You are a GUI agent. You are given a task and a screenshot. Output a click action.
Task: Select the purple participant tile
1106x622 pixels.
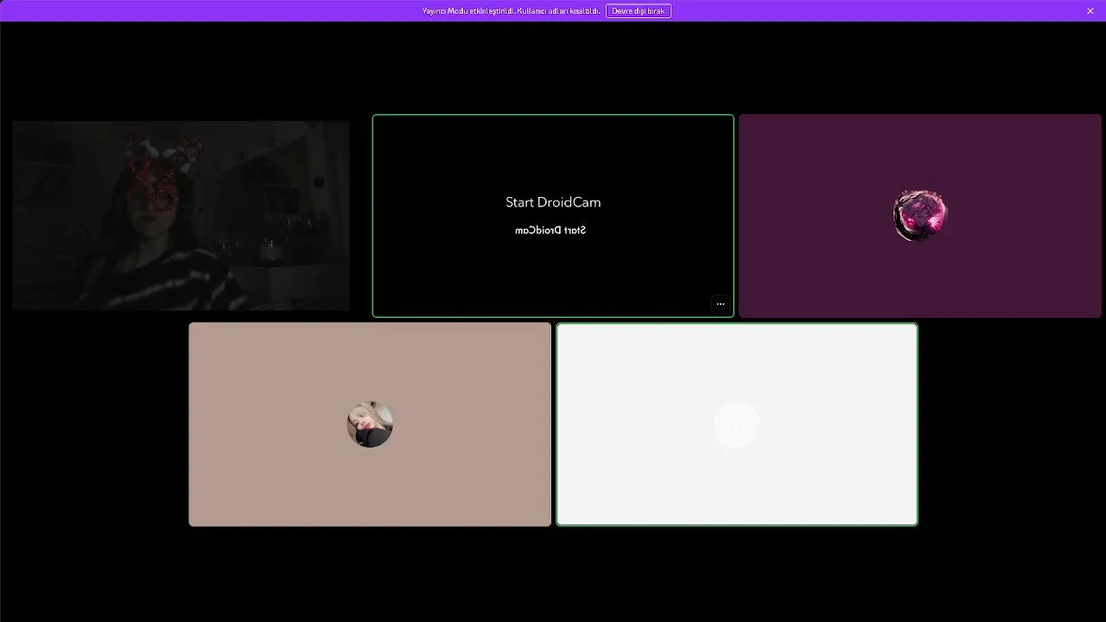pos(920,216)
